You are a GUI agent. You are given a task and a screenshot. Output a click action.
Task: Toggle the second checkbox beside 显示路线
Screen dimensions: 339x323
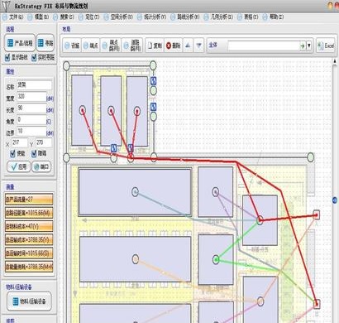(x=34, y=57)
